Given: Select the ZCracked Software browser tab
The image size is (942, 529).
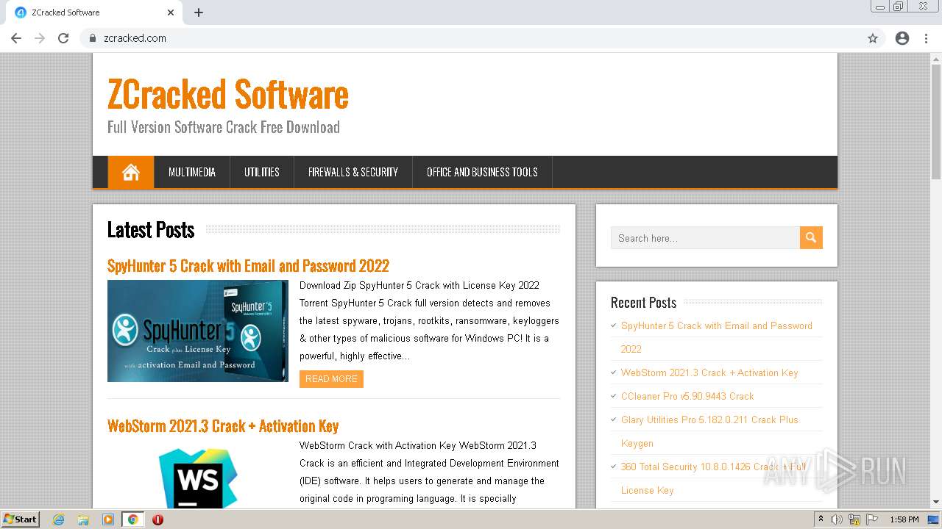Looking at the screenshot, I should point(93,12).
